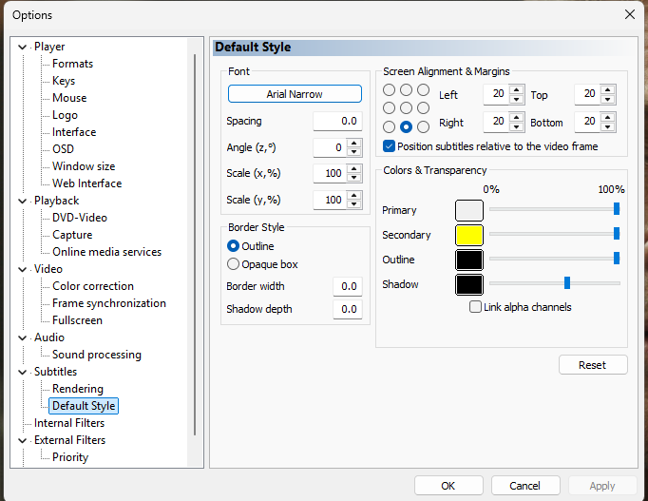648x501 pixels.
Task: Collapse the Player tree section
Action: coord(24,47)
